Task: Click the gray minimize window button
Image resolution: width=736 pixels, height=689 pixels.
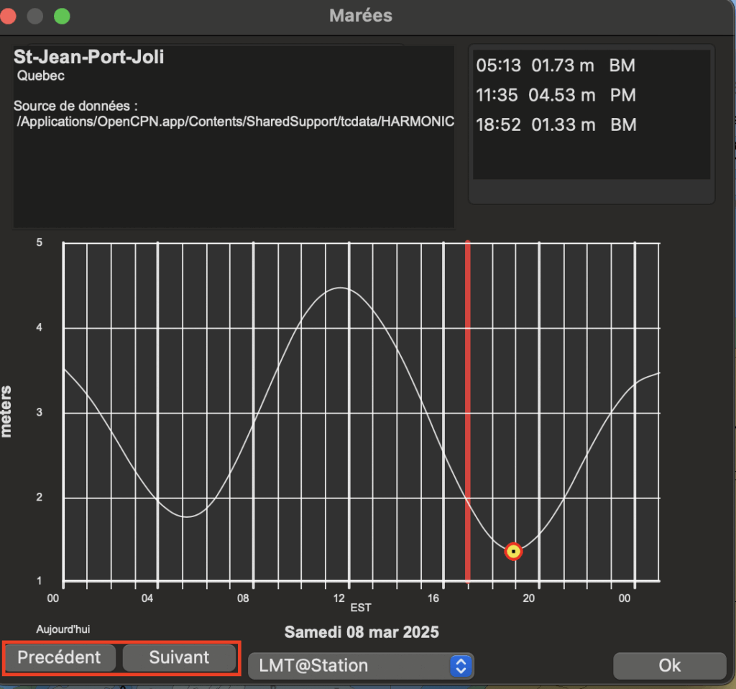Action: tap(34, 15)
